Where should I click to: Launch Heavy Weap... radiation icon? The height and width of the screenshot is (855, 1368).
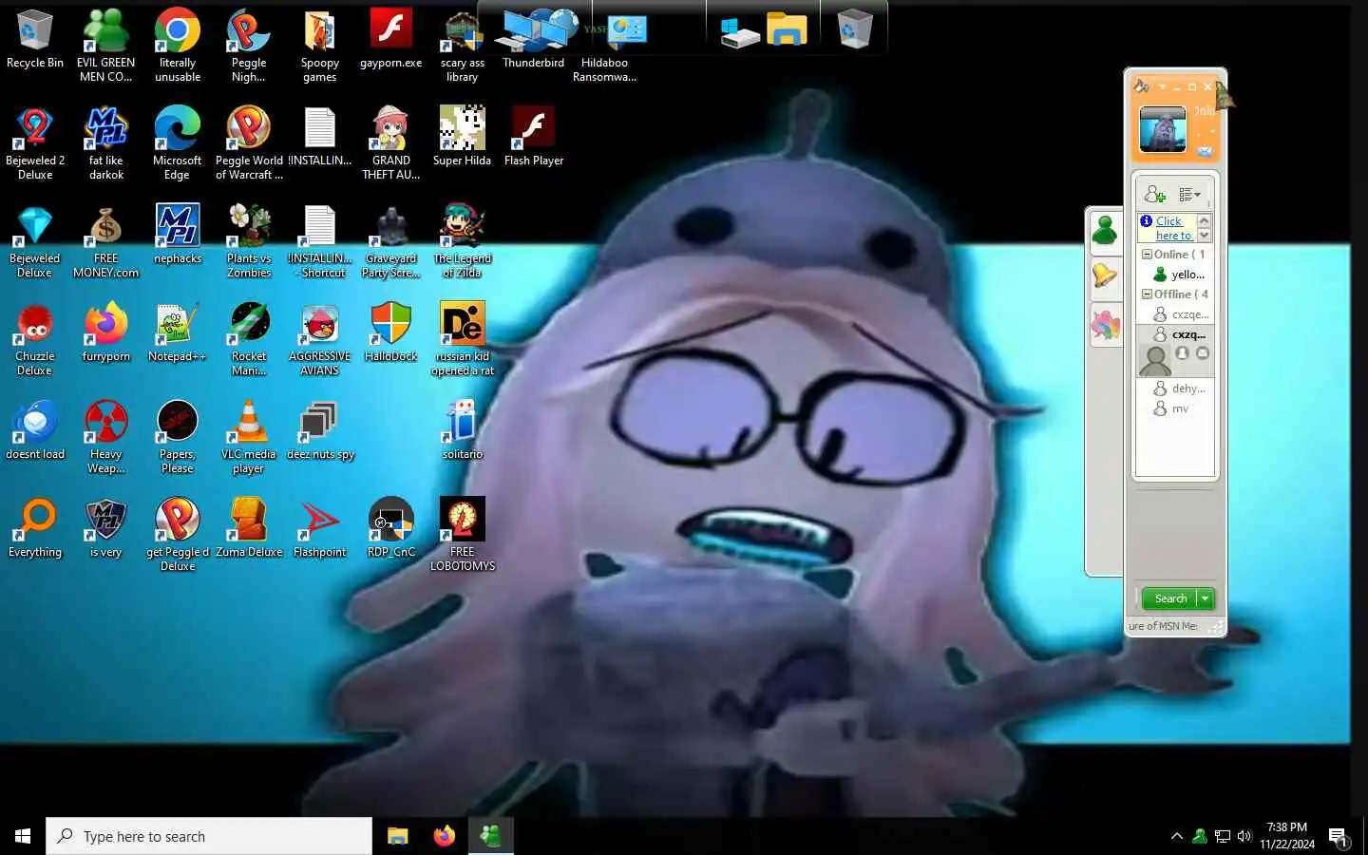point(106,437)
